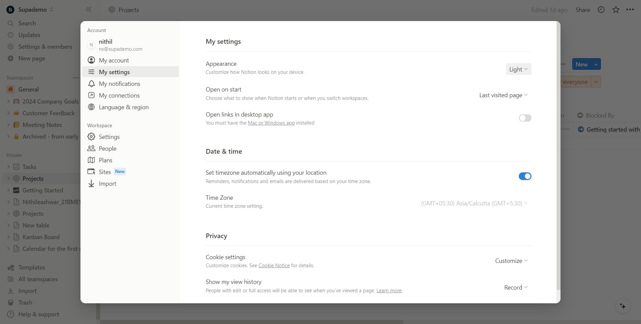Viewport: 641px width, 324px height.
Task: Open the Appearance dropdown set to Light
Action: click(518, 69)
